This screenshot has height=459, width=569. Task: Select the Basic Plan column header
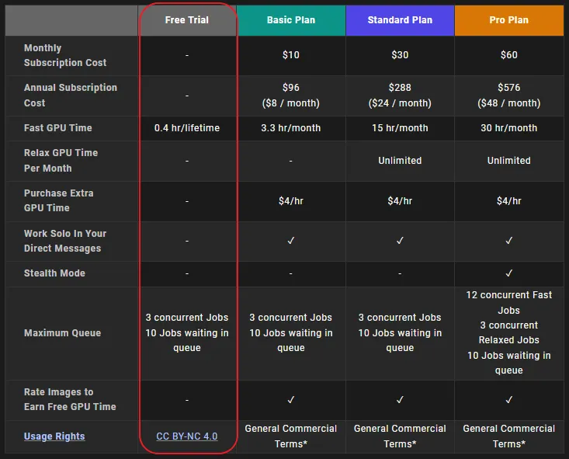[x=291, y=20]
